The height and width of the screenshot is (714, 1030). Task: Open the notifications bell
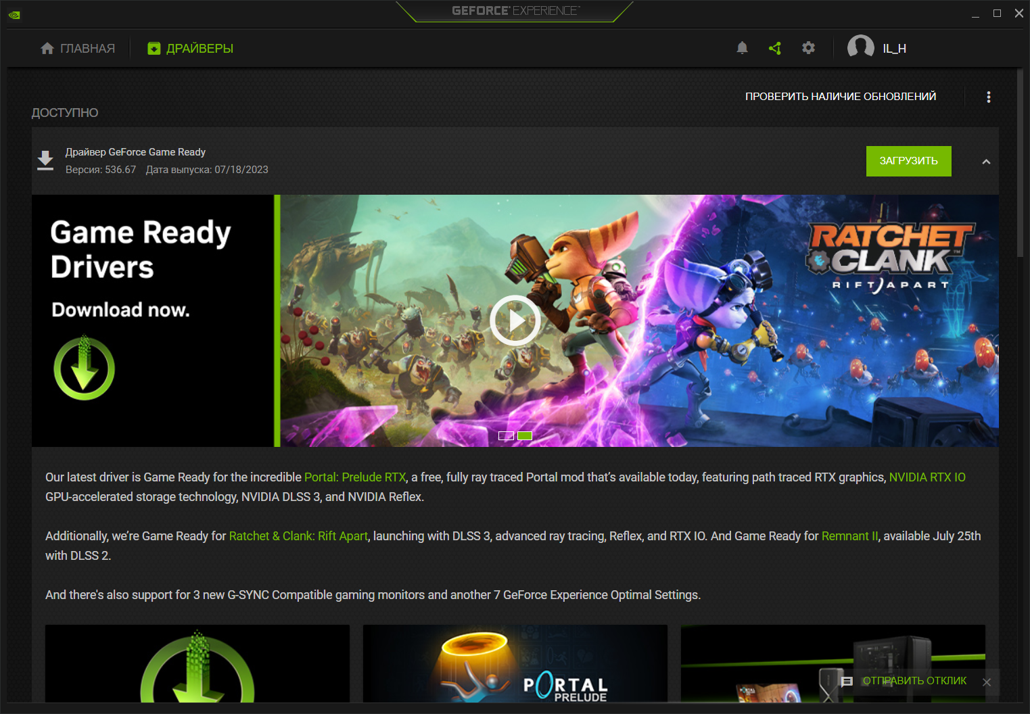(742, 48)
